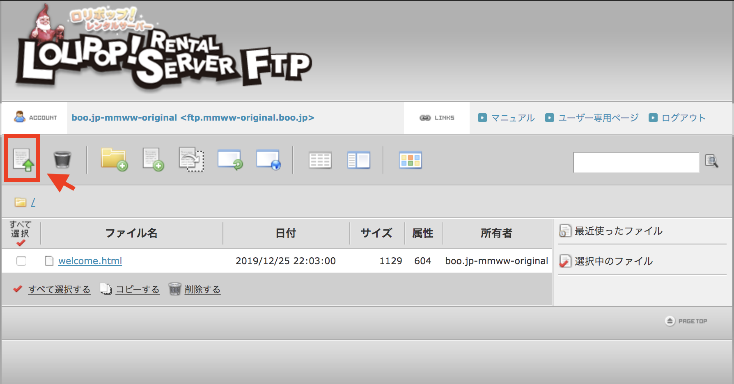Click the refresh view screen icon
This screenshot has height=384, width=734.
point(230,160)
